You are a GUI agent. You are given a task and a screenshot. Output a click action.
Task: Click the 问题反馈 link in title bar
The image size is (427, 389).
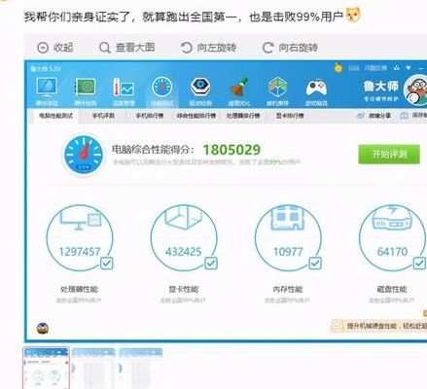(x=375, y=68)
